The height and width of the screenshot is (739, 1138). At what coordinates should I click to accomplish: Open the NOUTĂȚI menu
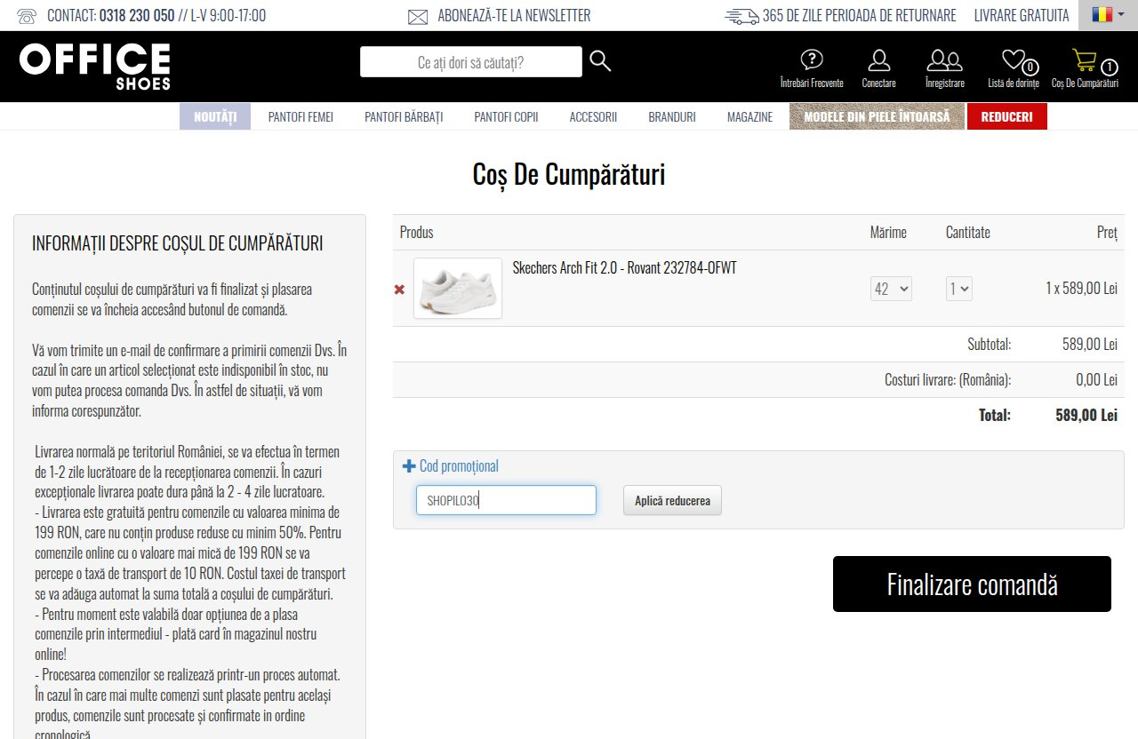click(x=215, y=116)
